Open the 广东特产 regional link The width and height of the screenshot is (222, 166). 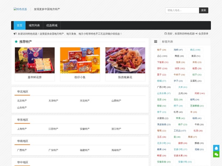tap(53, 150)
